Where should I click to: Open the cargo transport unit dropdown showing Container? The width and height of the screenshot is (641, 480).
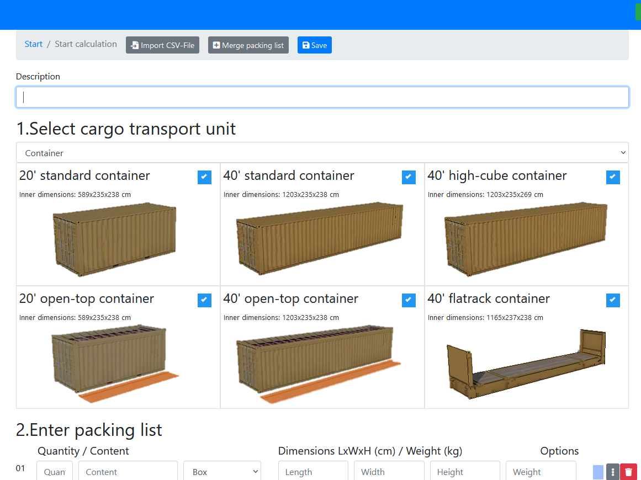coord(322,152)
